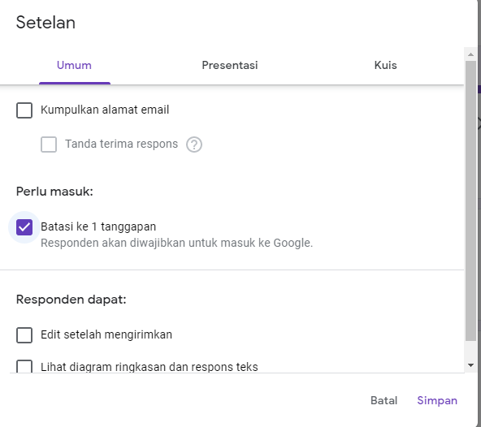Click the Lihat diagram ringkasan dan respons teks label
The height and width of the screenshot is (427, 481).
coord(149,367)
